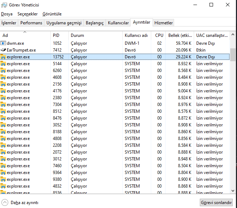Click the Görev Yöneticisi title bar icon
The image size is (237, 208).
coord(4,5)
